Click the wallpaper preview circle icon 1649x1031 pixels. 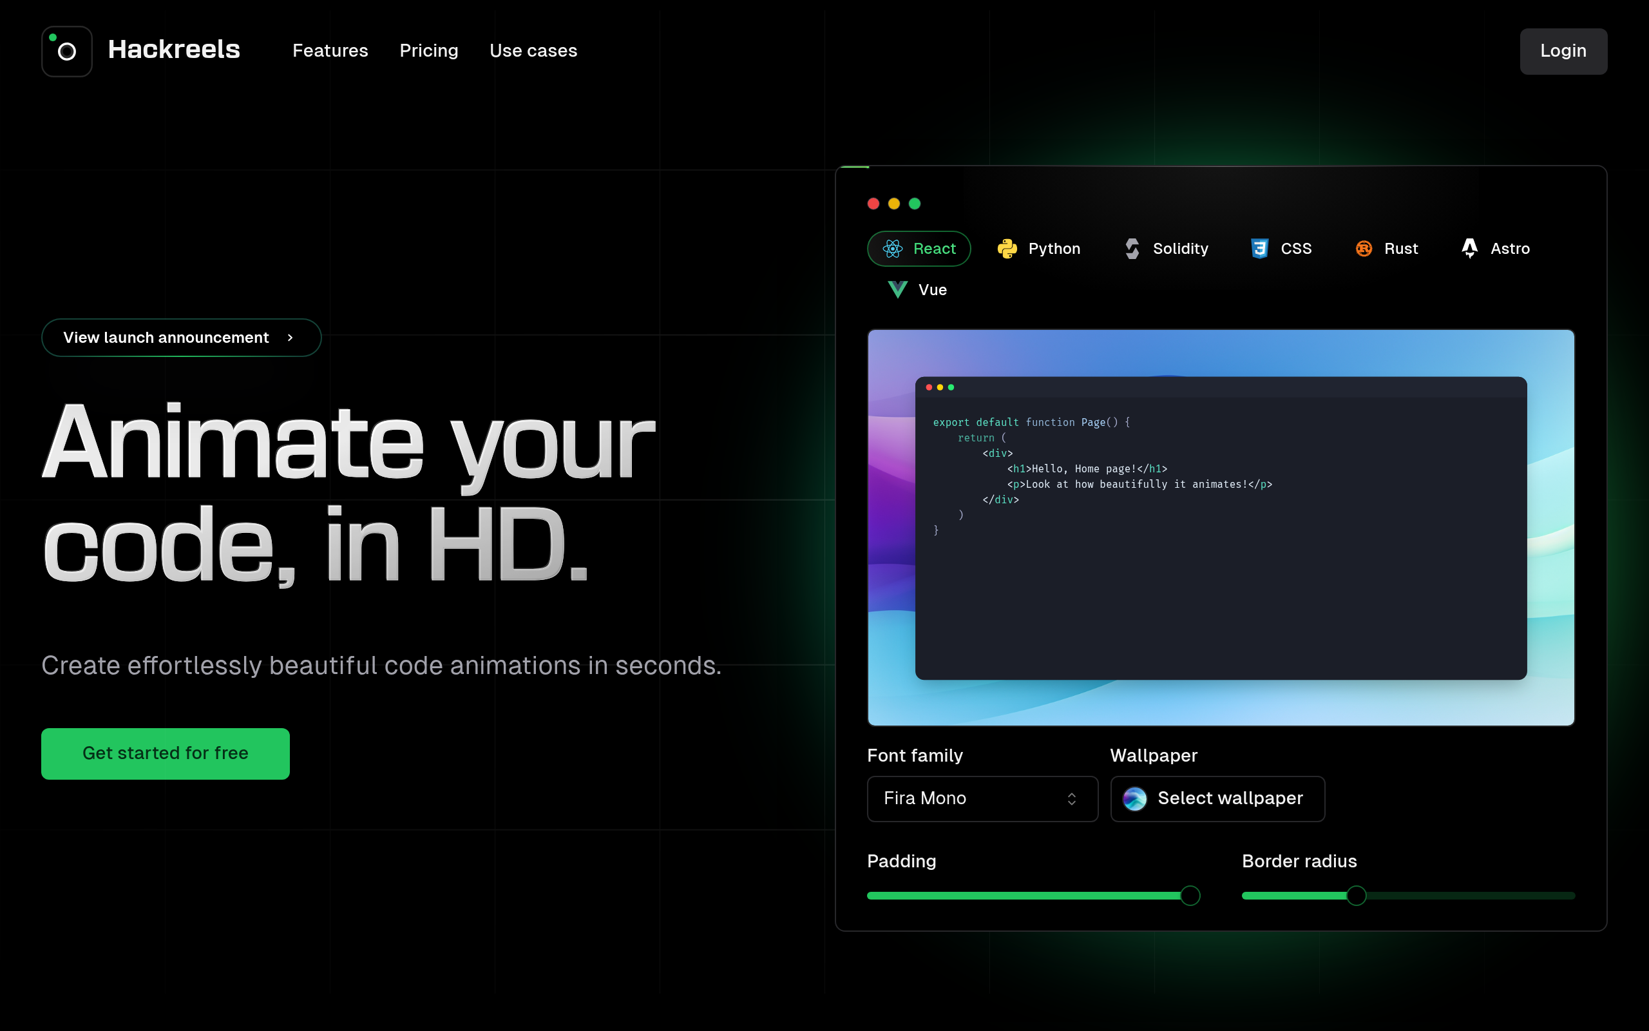(x=1134, y=798)
